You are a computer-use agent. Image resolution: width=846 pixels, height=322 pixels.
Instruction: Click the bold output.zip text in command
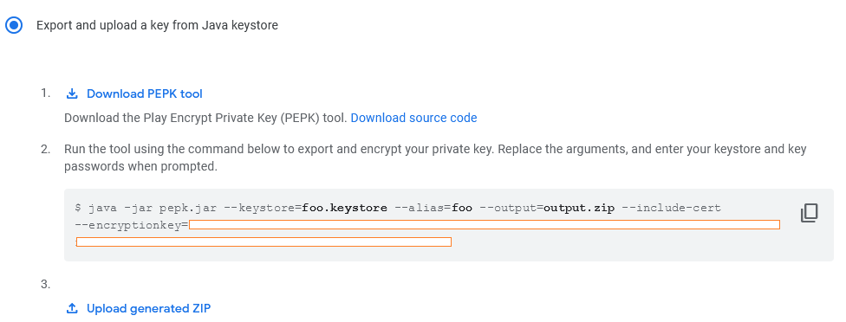click(x=579, y=208)
